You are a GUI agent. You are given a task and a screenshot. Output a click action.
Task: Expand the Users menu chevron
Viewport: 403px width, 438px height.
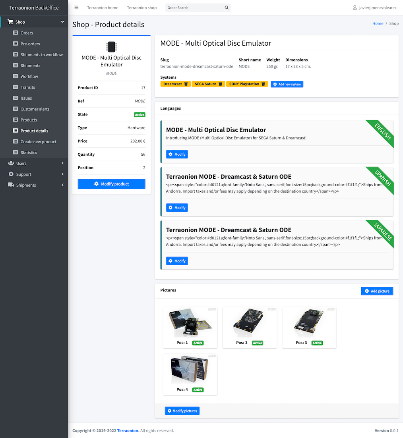(63, 163)
